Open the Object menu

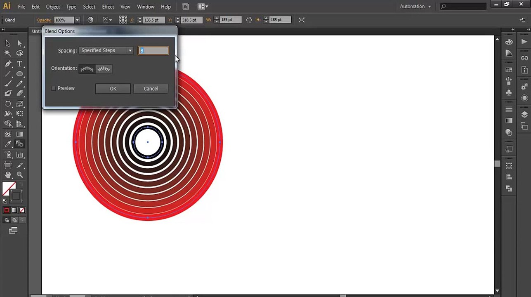point(53,7)
